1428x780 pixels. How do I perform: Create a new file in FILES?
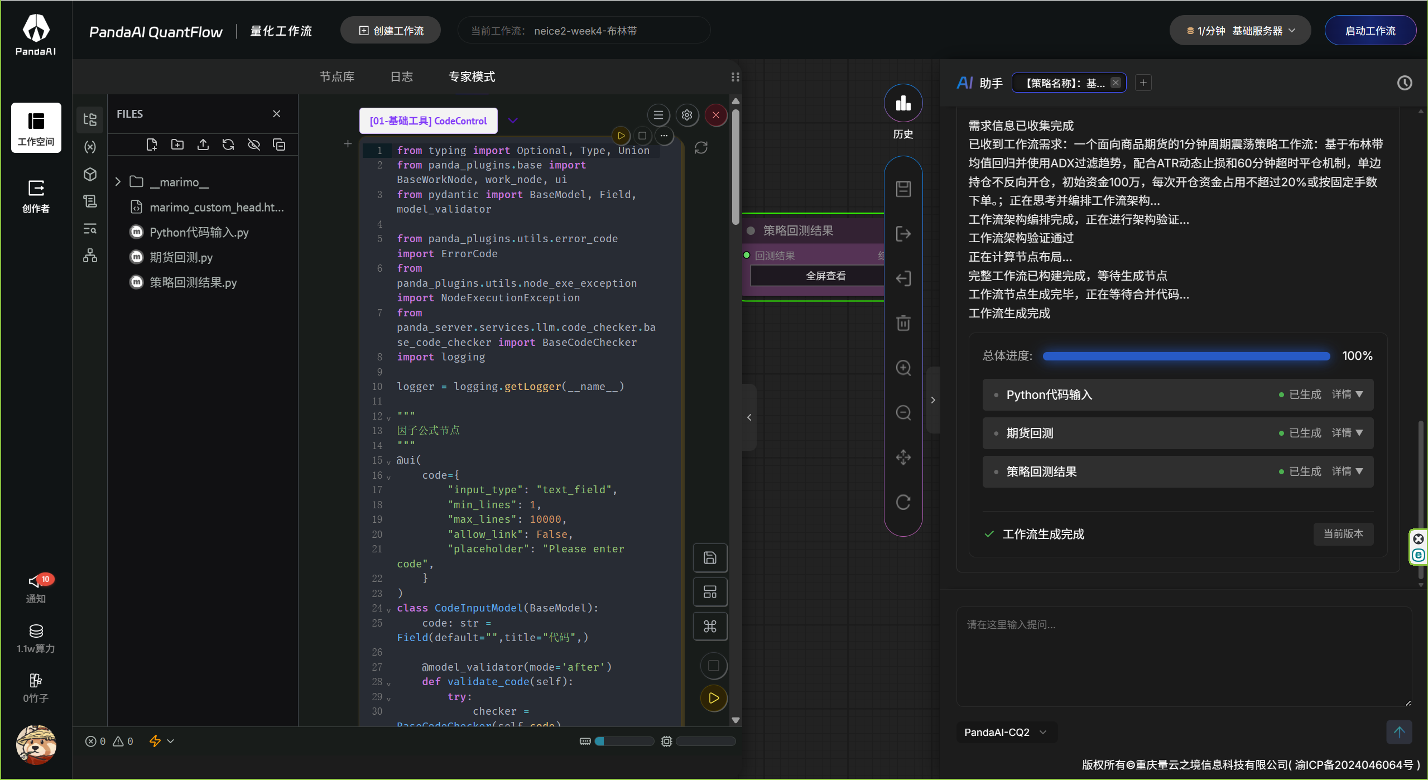click(151, 145)
